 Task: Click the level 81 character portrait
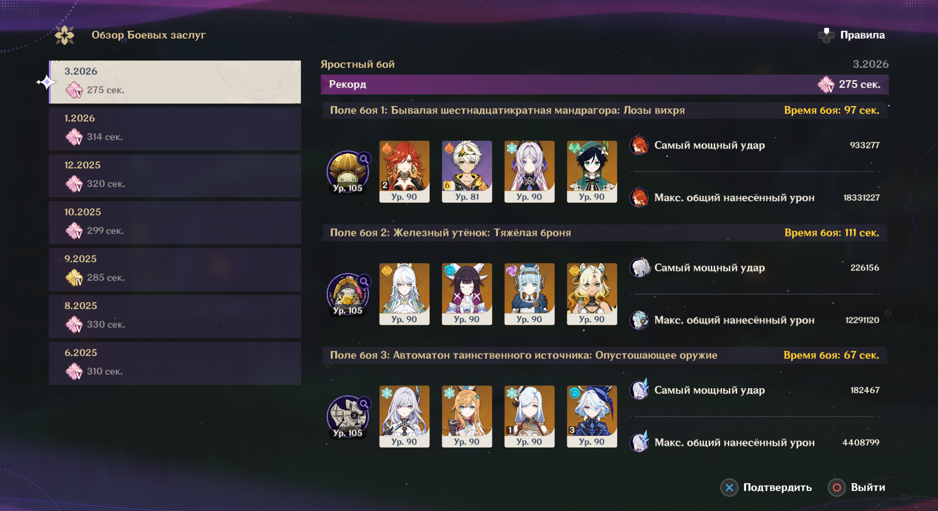(467, 171)
